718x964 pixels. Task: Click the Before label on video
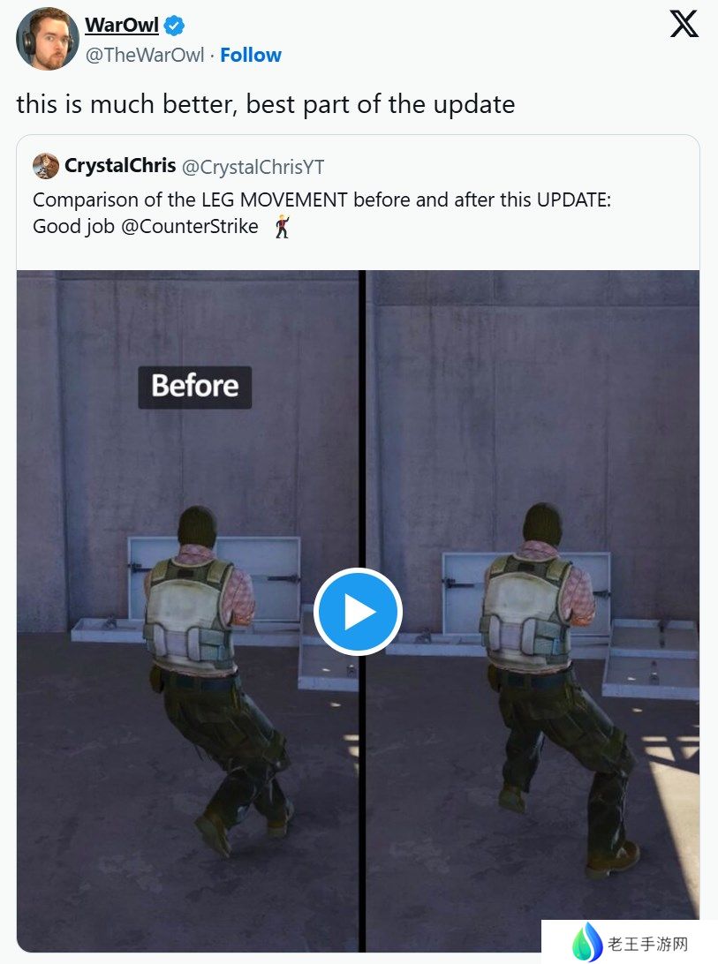(x=195, y=388)
